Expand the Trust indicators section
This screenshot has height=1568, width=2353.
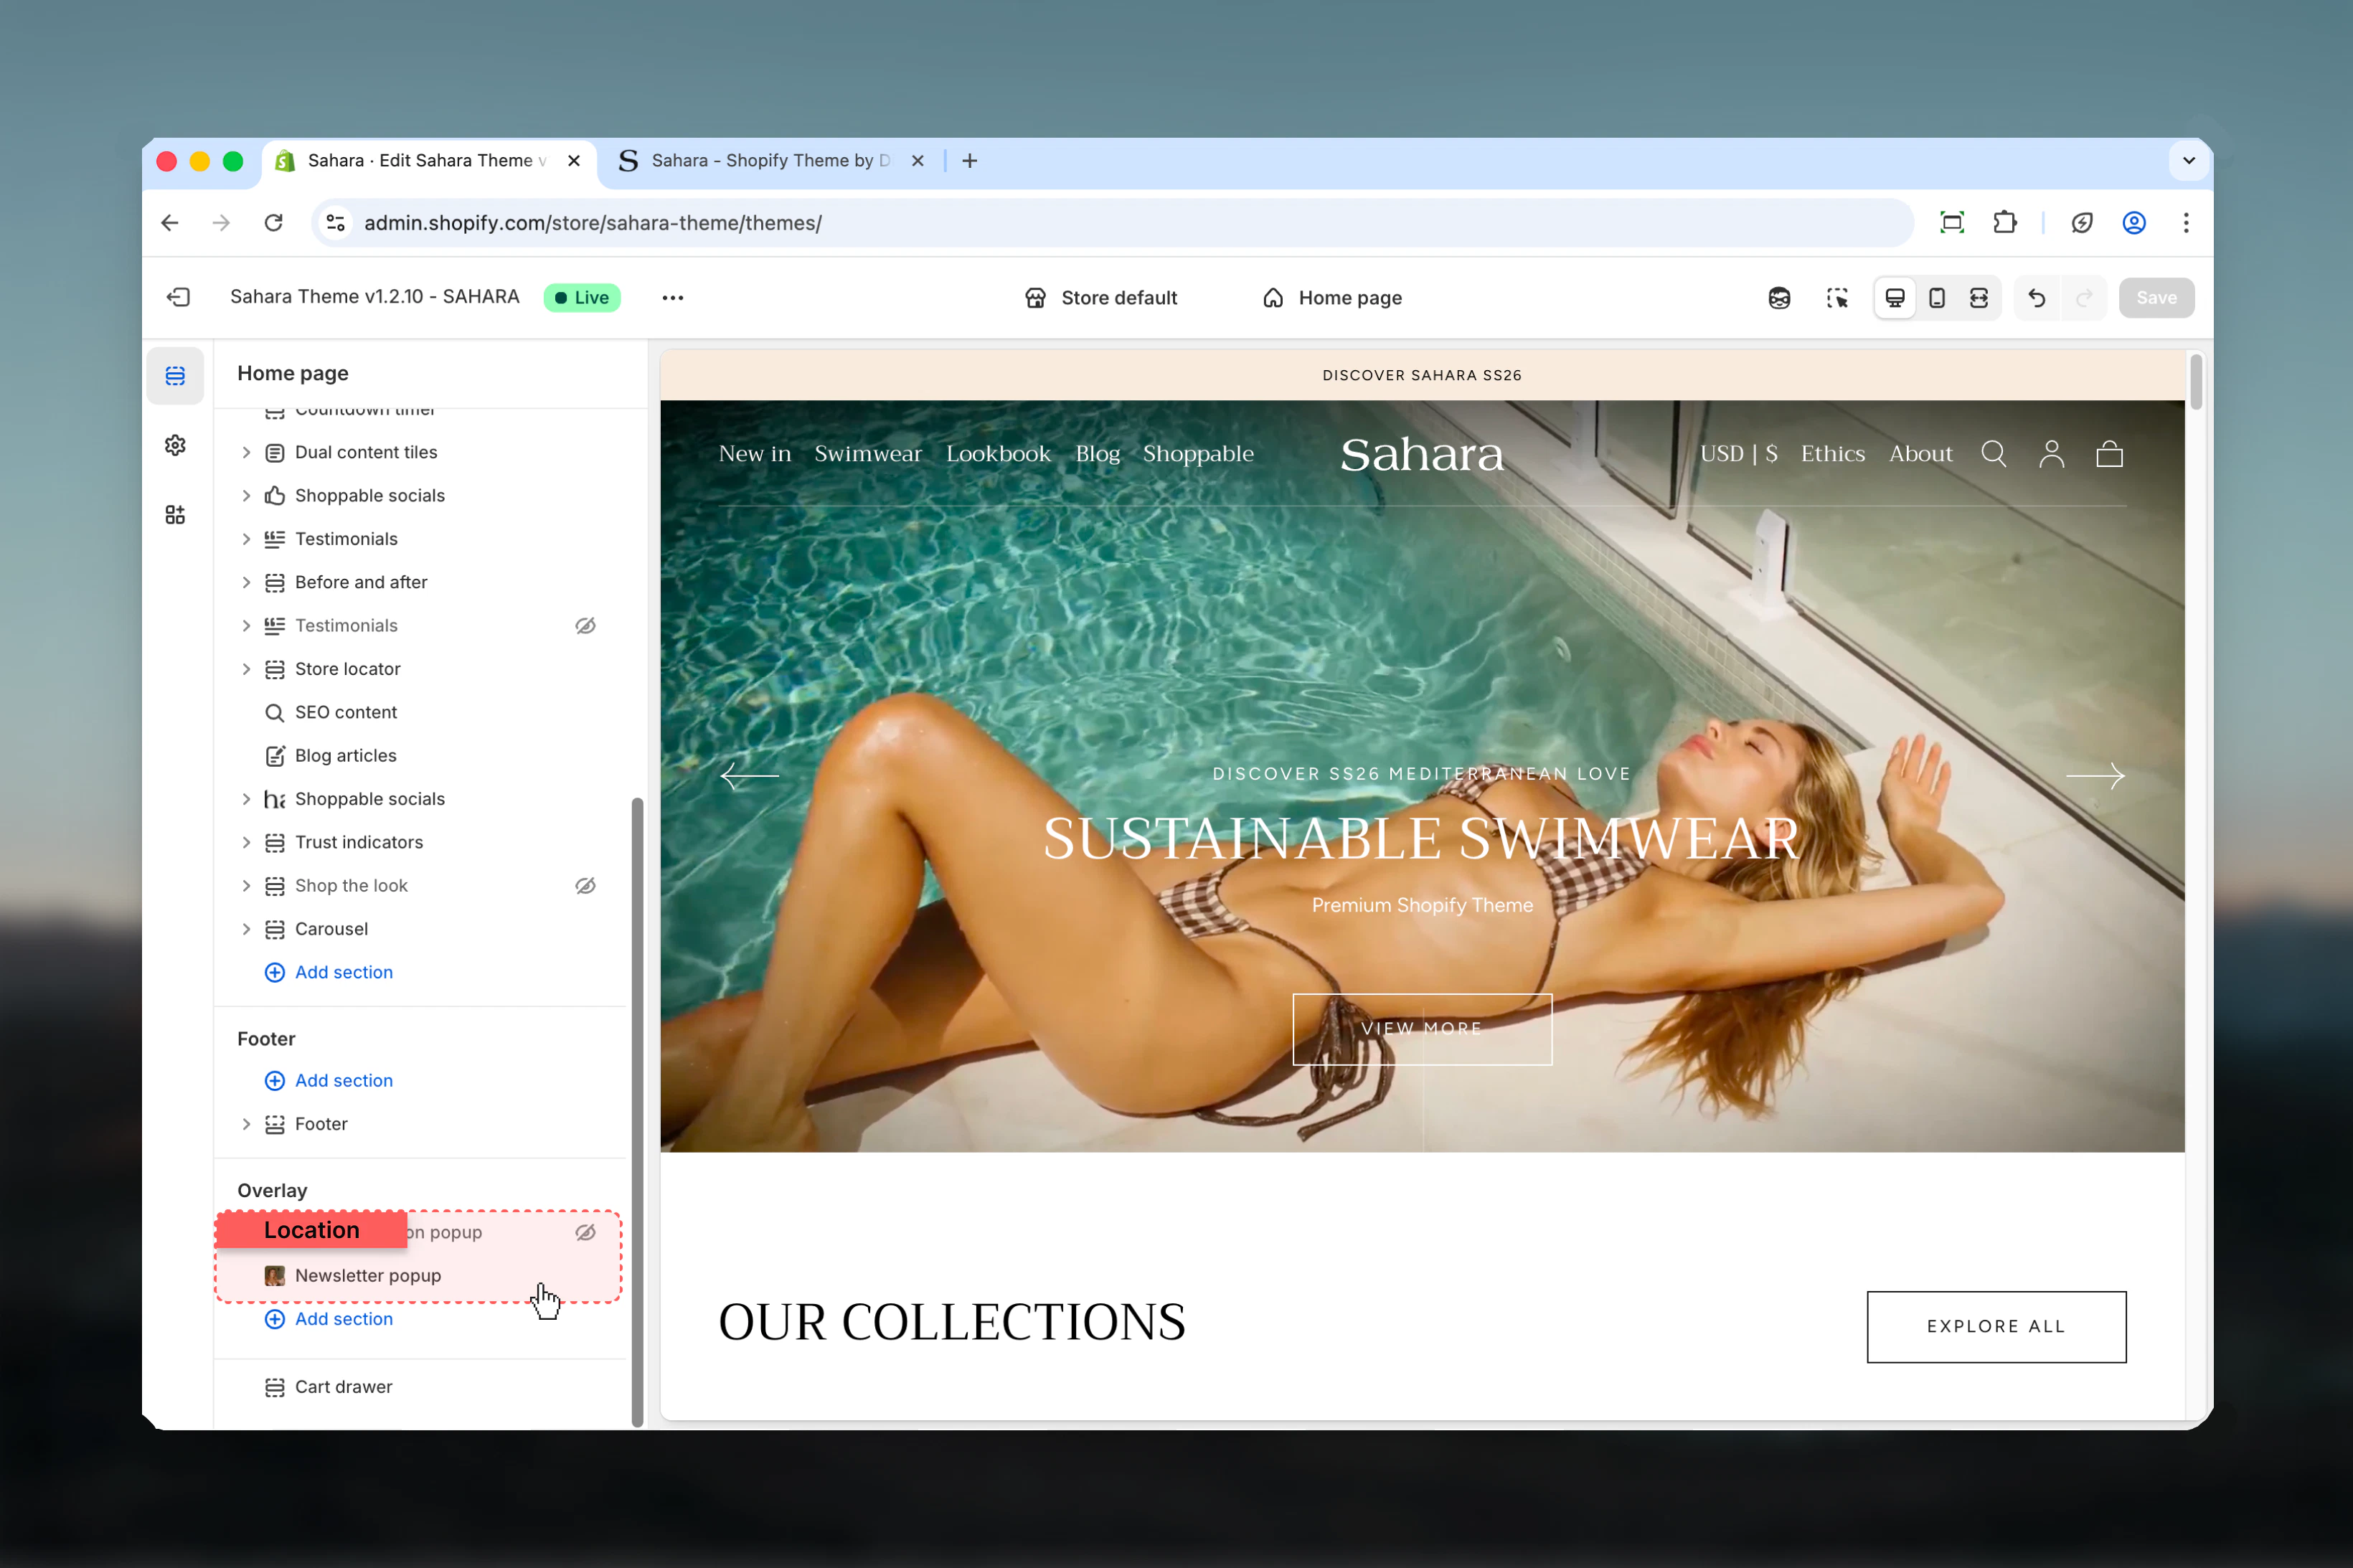click(x=246, y=843)
